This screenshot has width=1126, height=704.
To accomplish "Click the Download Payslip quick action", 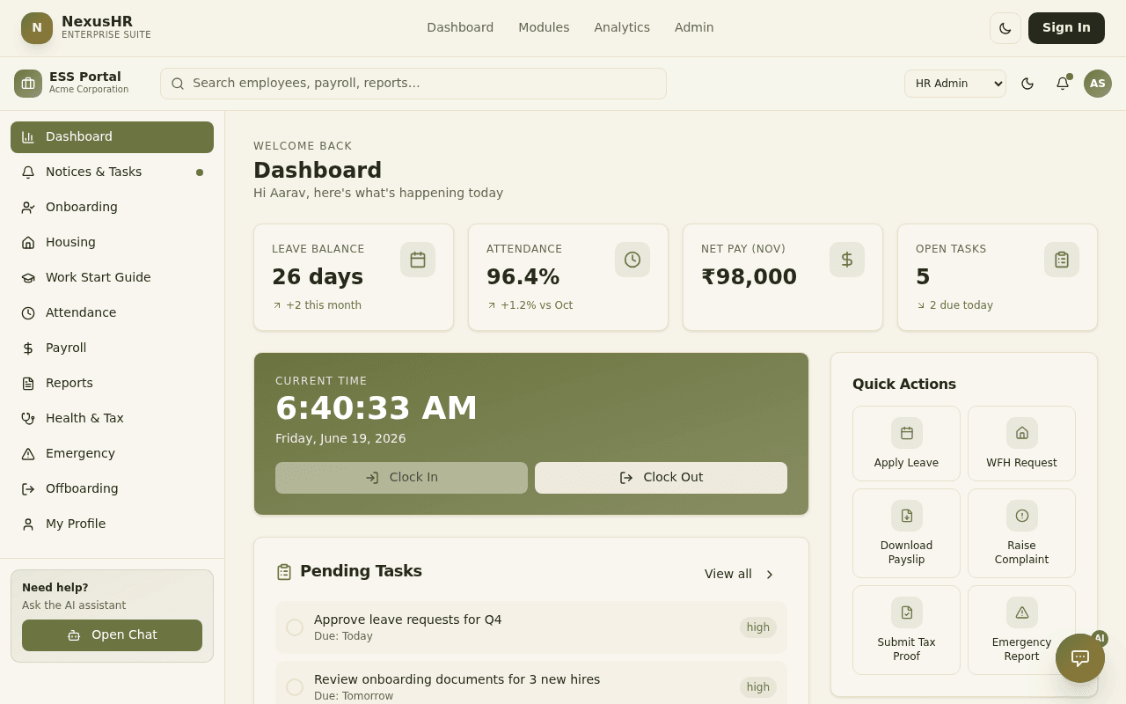I will point(906,533).
